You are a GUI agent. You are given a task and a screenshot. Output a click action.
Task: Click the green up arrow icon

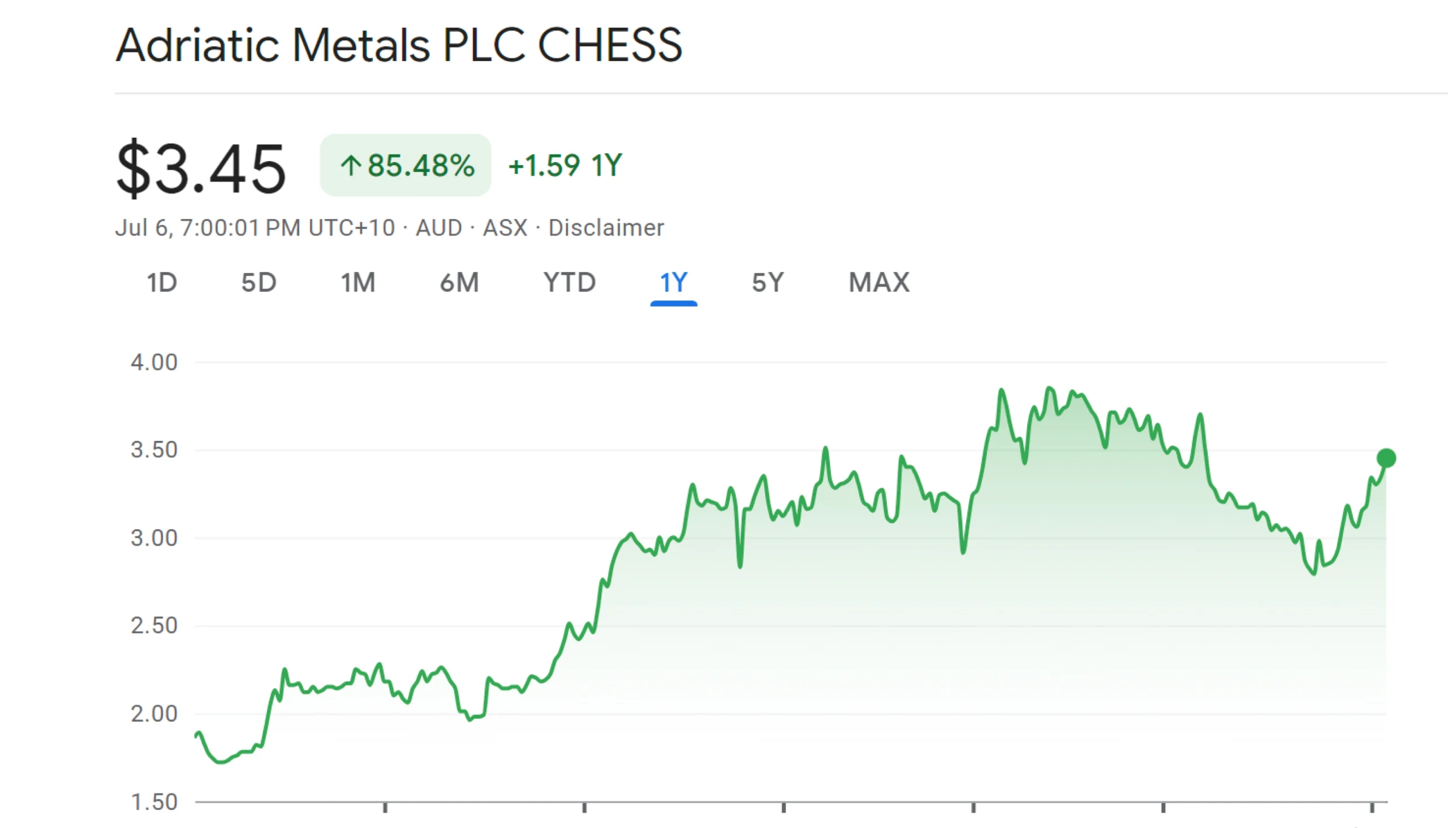[352, 165]
